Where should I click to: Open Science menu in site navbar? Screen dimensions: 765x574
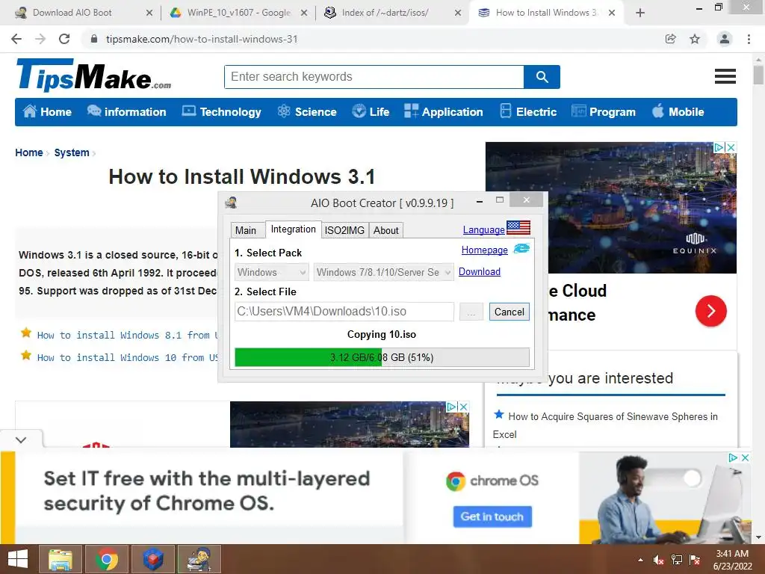(x=307, y=112)
